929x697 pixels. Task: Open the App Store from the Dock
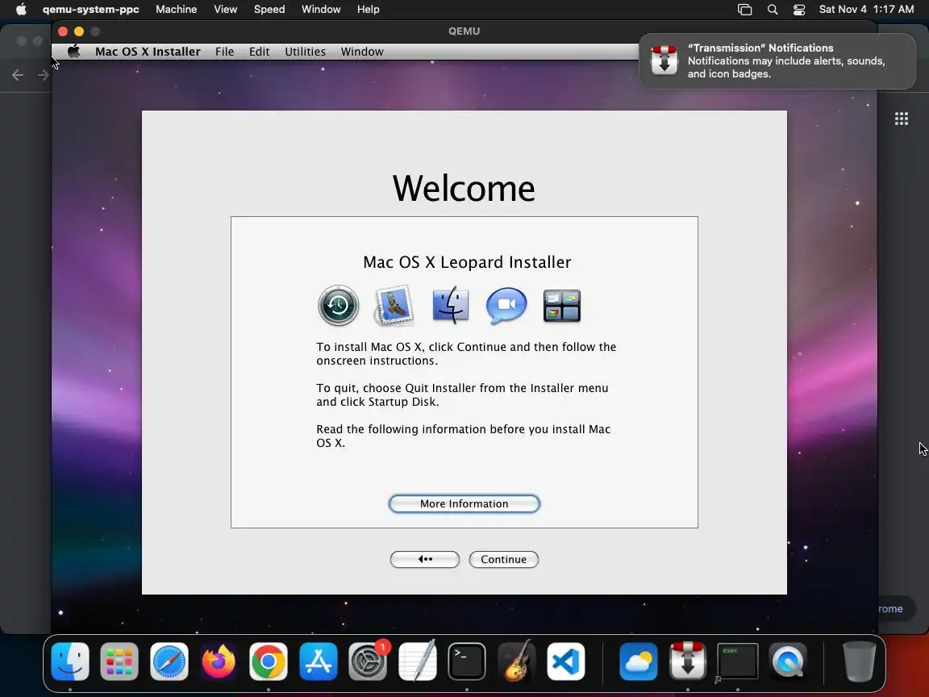[x=319, y=662]
